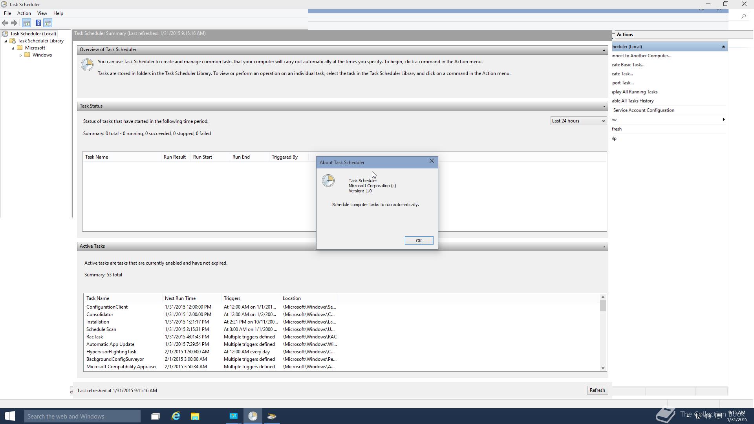Click Display All Running Tasks action
754x424 pixels.
(x=635, y=92)
